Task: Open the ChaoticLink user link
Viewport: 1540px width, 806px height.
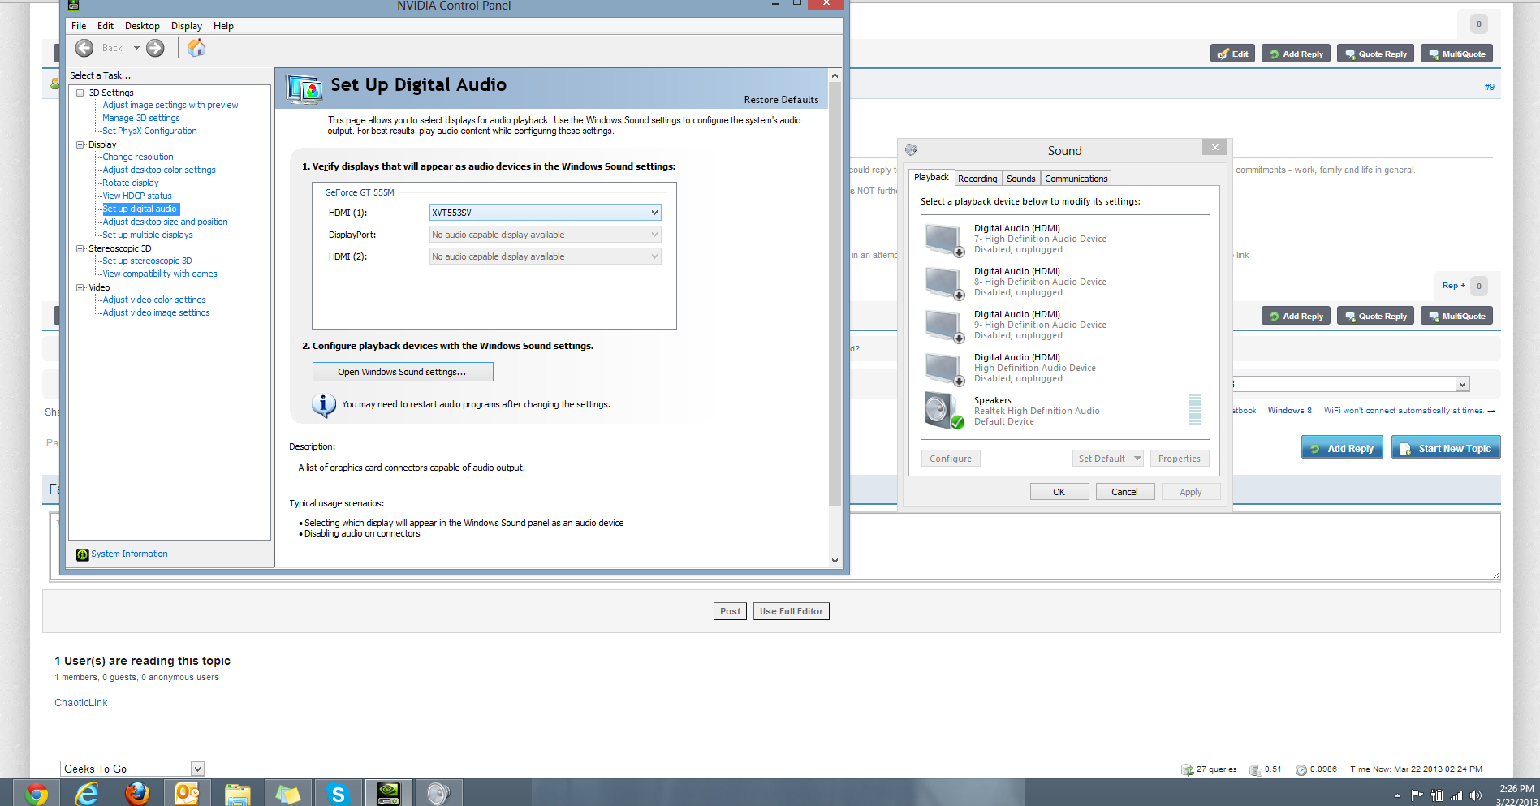Action: point(81,703)
